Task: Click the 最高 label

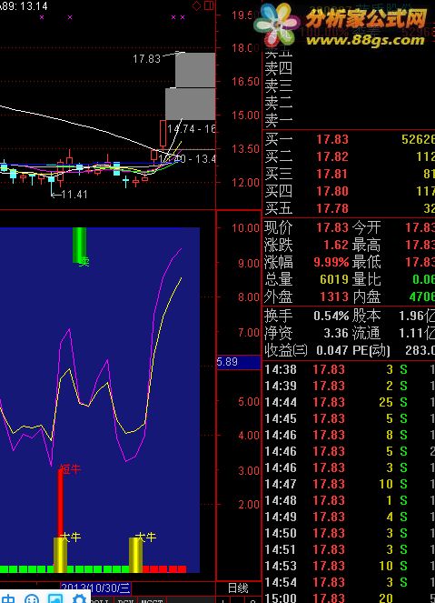Action: coord(367,245)
